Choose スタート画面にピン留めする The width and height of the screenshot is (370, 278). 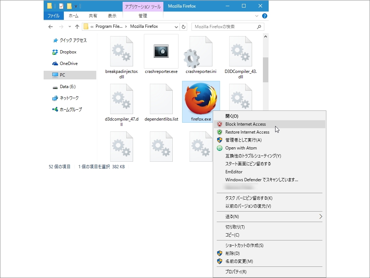[269, 164]
